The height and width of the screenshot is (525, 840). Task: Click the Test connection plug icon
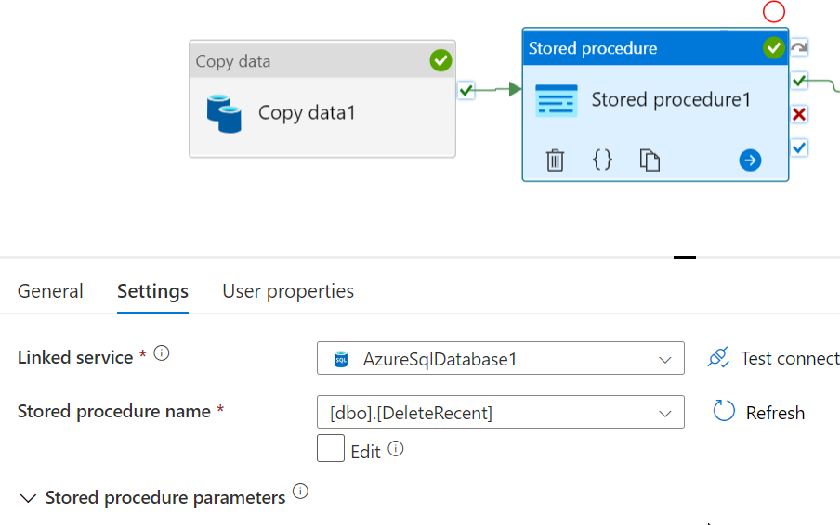[x=718, y=358]
